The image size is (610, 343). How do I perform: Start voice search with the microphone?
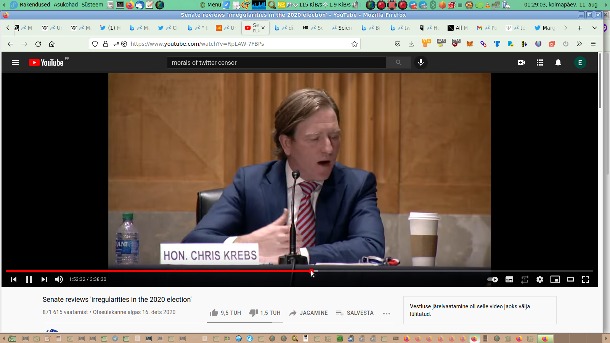pos(421,63)
